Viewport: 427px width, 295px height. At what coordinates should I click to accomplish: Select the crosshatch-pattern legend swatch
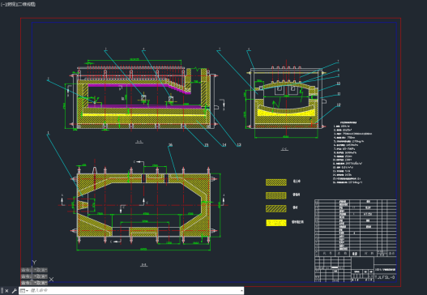pyautogui.click(x=275, y=182)
